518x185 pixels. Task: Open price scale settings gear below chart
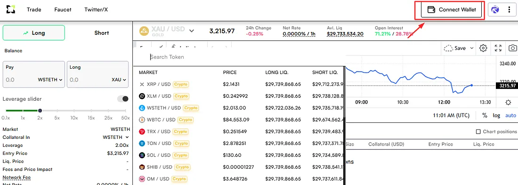click(508, 102)
